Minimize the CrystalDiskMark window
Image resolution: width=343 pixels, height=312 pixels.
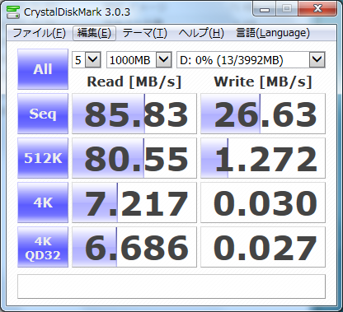(x=264, y=10)
